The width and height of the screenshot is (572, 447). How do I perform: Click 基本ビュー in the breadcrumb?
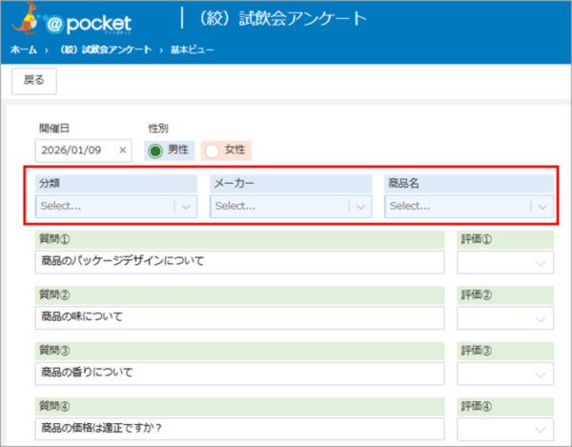coord(198,50)
